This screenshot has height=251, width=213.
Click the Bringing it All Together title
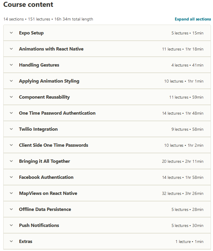(44, 161)
